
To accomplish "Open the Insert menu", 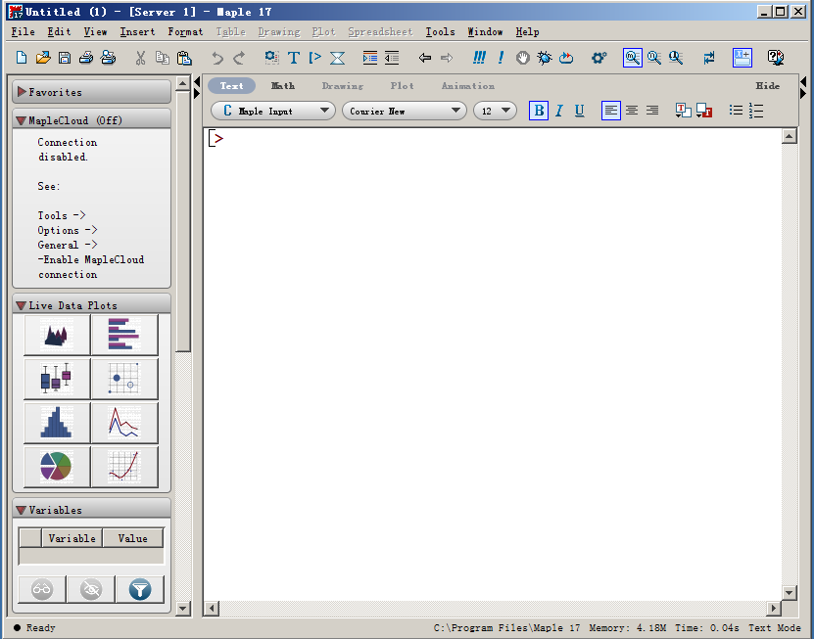I will coord(137,31).
